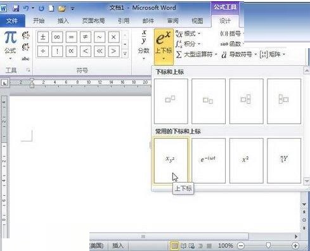
Task: Insert the e to the -iωt preset
Action: (209, 161)
